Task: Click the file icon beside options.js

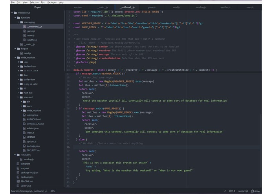Action: click(24, 142)
